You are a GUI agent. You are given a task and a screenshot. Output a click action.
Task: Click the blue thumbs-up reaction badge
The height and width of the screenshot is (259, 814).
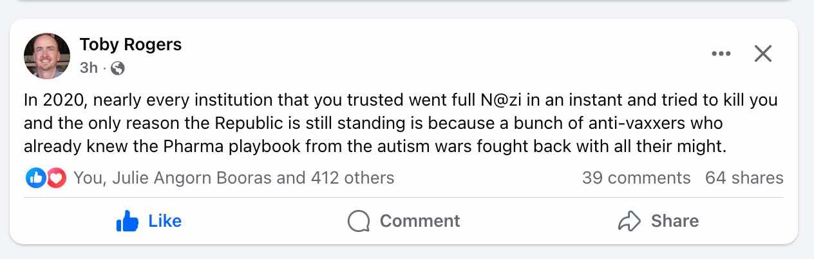[35, 178]
